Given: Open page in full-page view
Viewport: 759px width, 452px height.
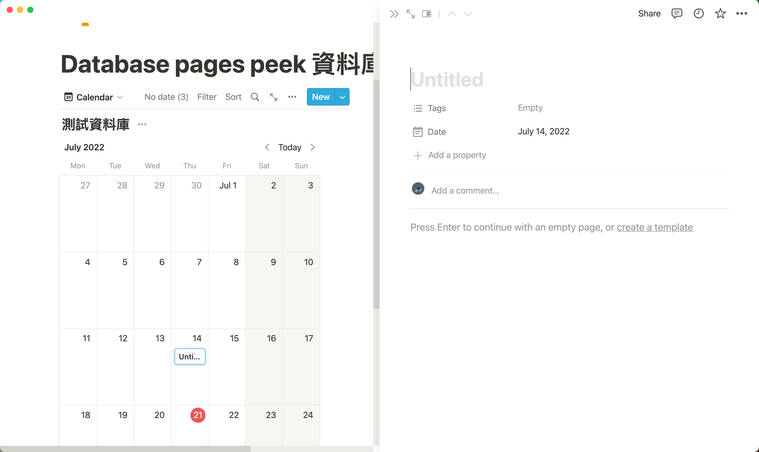Looking at the screenshot, I should [x=411, y=14].
